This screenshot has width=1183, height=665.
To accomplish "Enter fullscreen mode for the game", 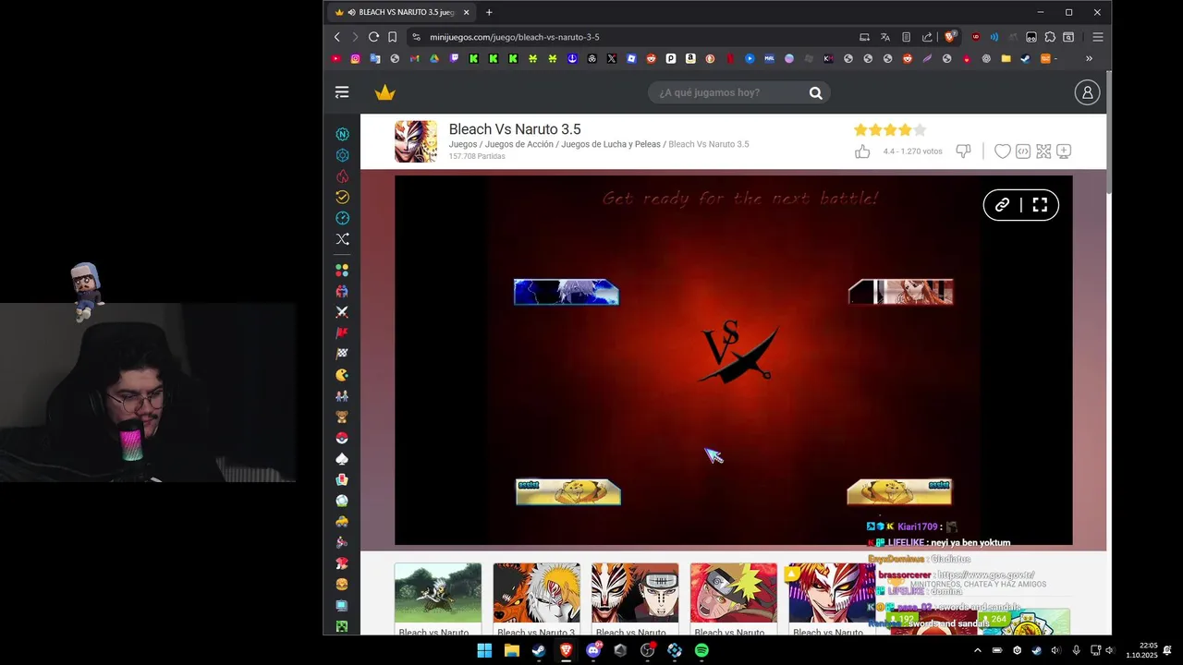I will [x=1040, y=205].
